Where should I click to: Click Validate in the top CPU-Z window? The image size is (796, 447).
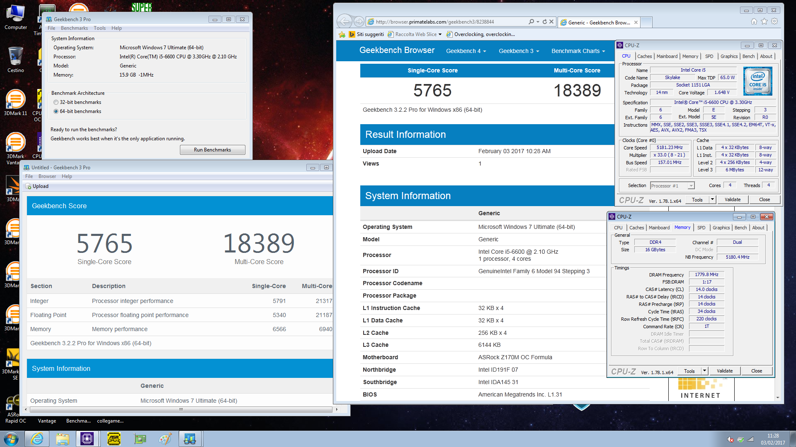(732, 199)
